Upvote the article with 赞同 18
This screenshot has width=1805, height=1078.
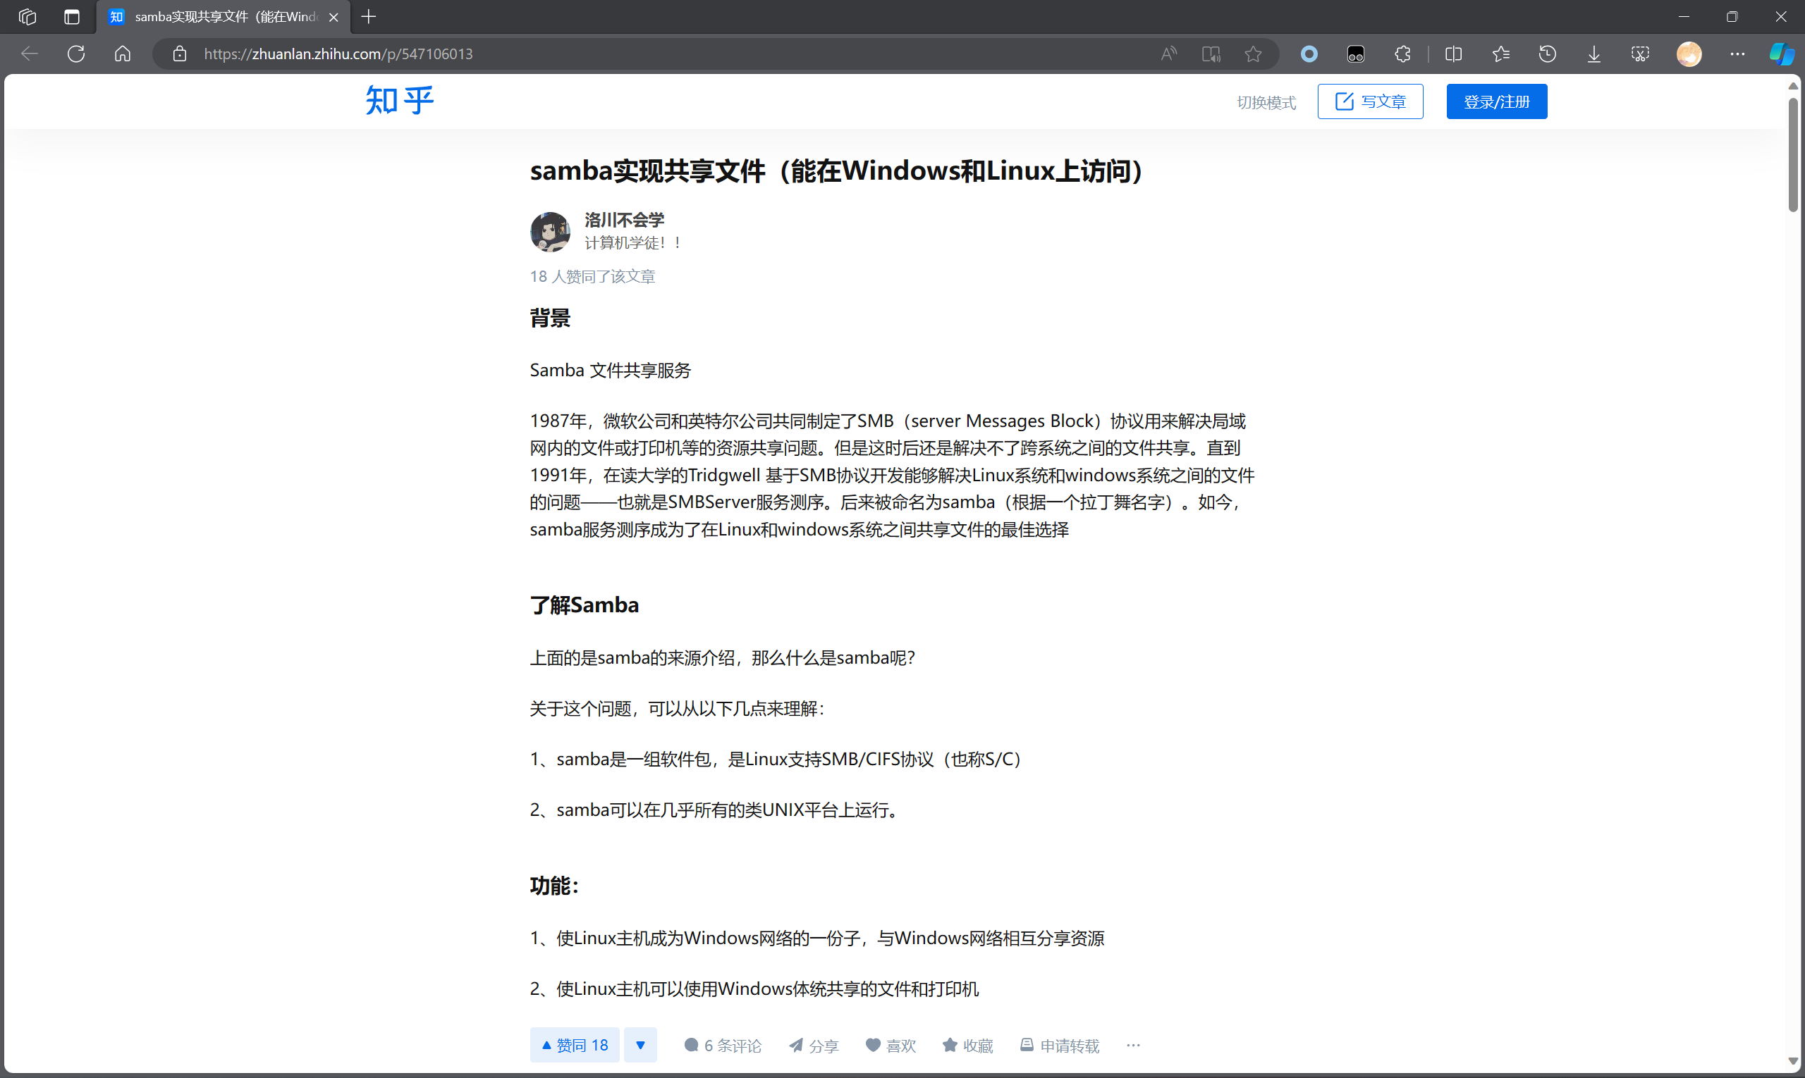(x=574, y=1045)
